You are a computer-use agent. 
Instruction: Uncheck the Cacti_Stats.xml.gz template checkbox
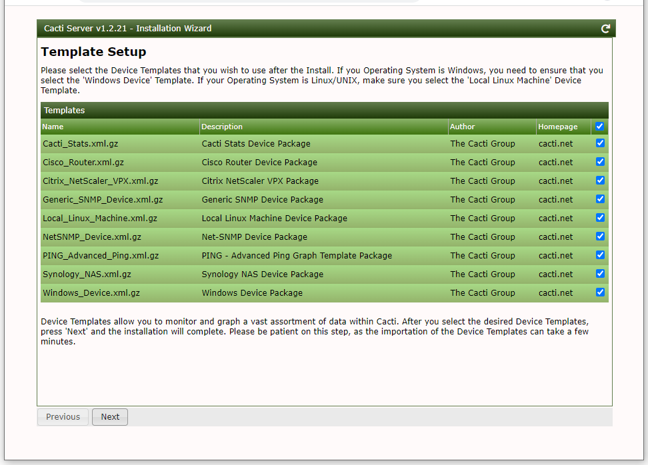point(600,143)
